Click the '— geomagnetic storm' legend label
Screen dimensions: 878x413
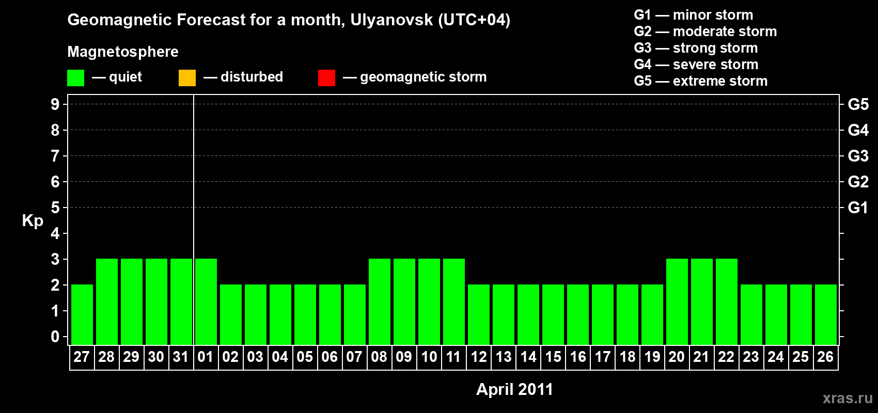click(415, 77)
